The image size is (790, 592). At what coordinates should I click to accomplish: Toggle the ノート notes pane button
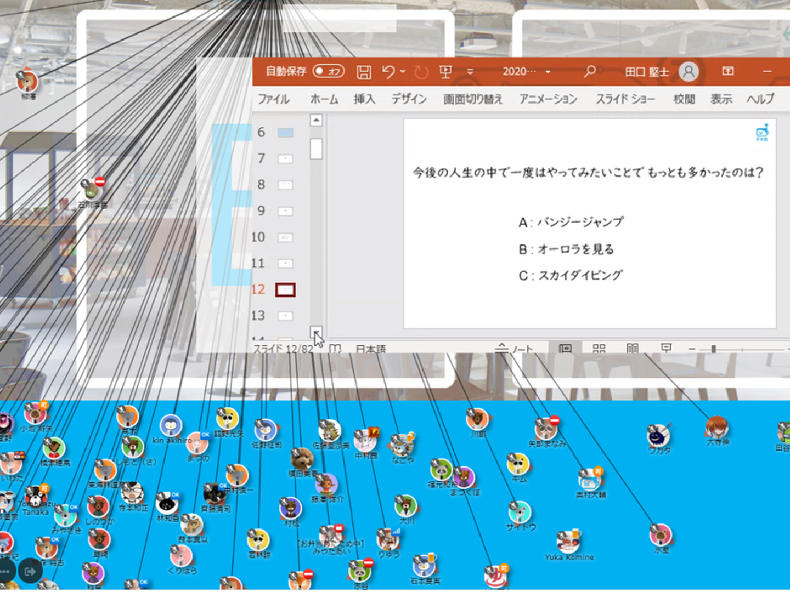pyautogui.click(x=514, y=348)
